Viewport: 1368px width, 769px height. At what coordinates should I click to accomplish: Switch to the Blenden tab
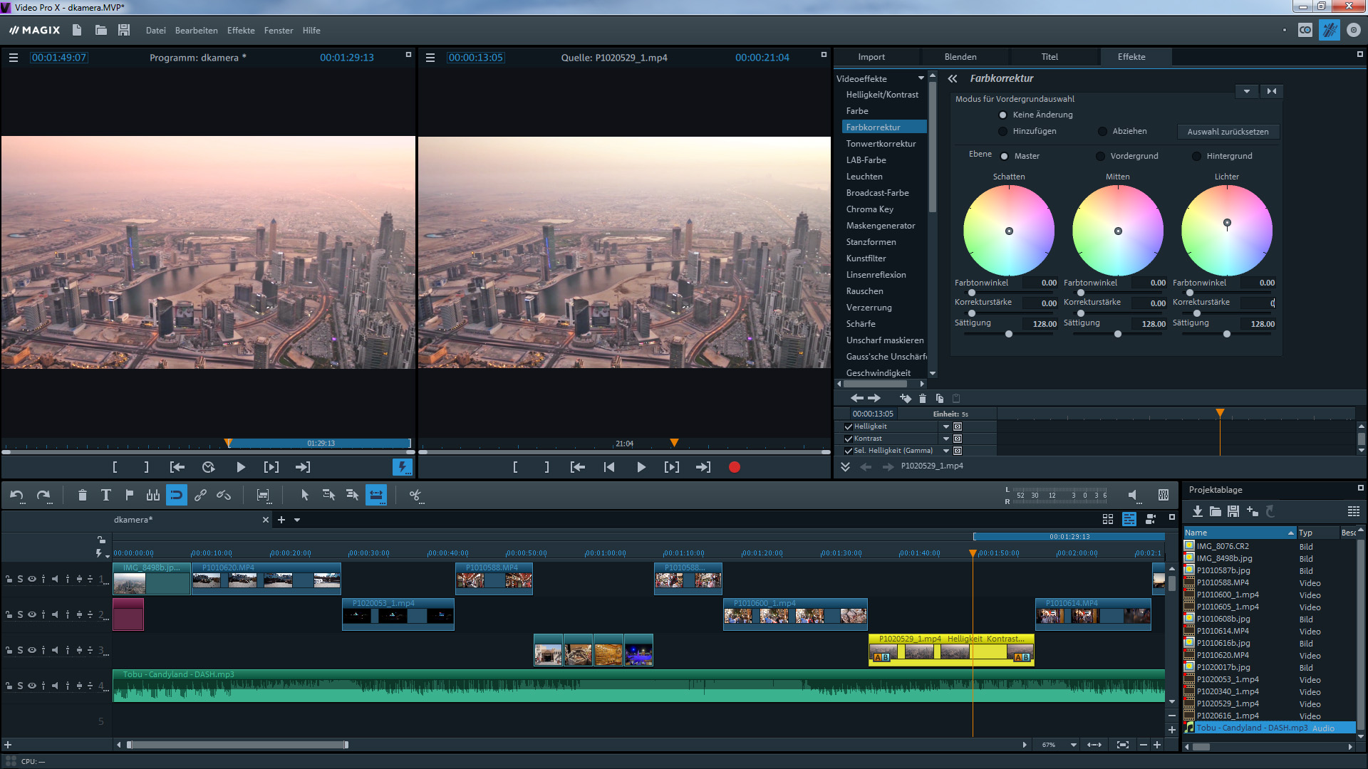(x=960, y=57)
